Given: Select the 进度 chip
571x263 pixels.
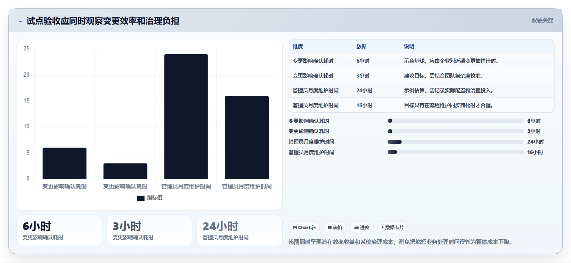Looking at the screenshot, I should (362, 227).
